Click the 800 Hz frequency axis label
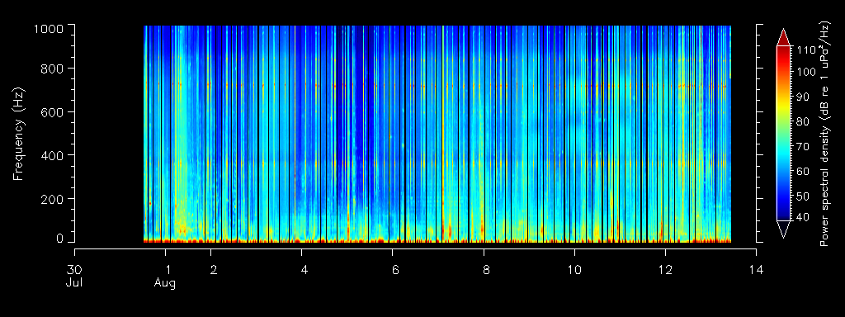This screenshot has height=317, width=845. click(54, 69)
